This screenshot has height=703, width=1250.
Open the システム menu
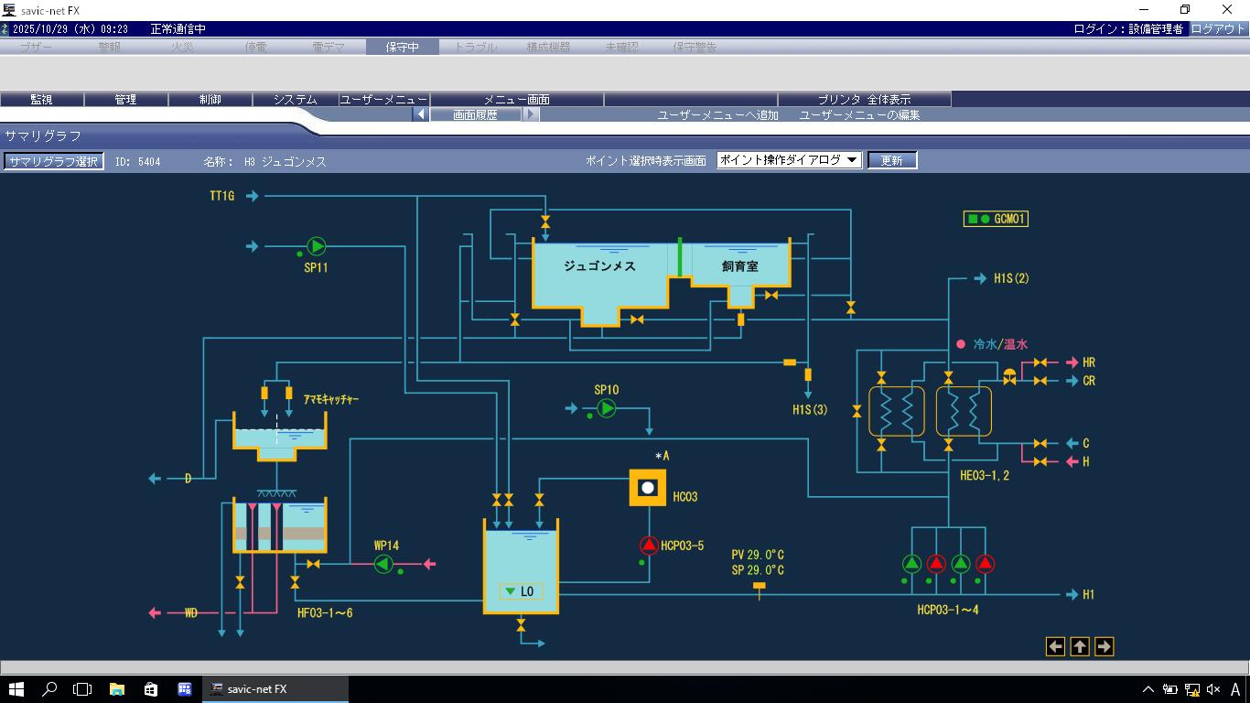click(x=295, y=99)
